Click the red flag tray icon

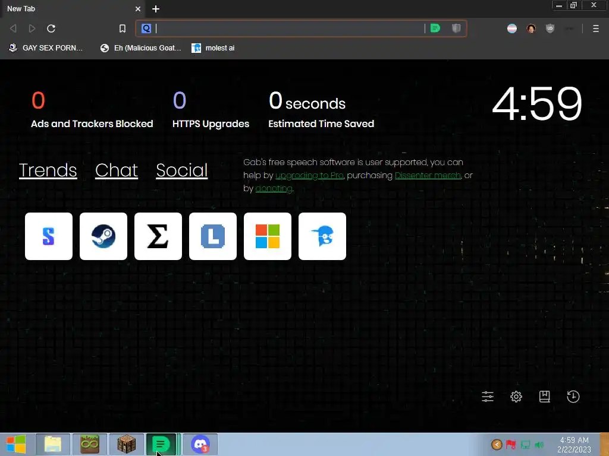(x=511, y=444)
